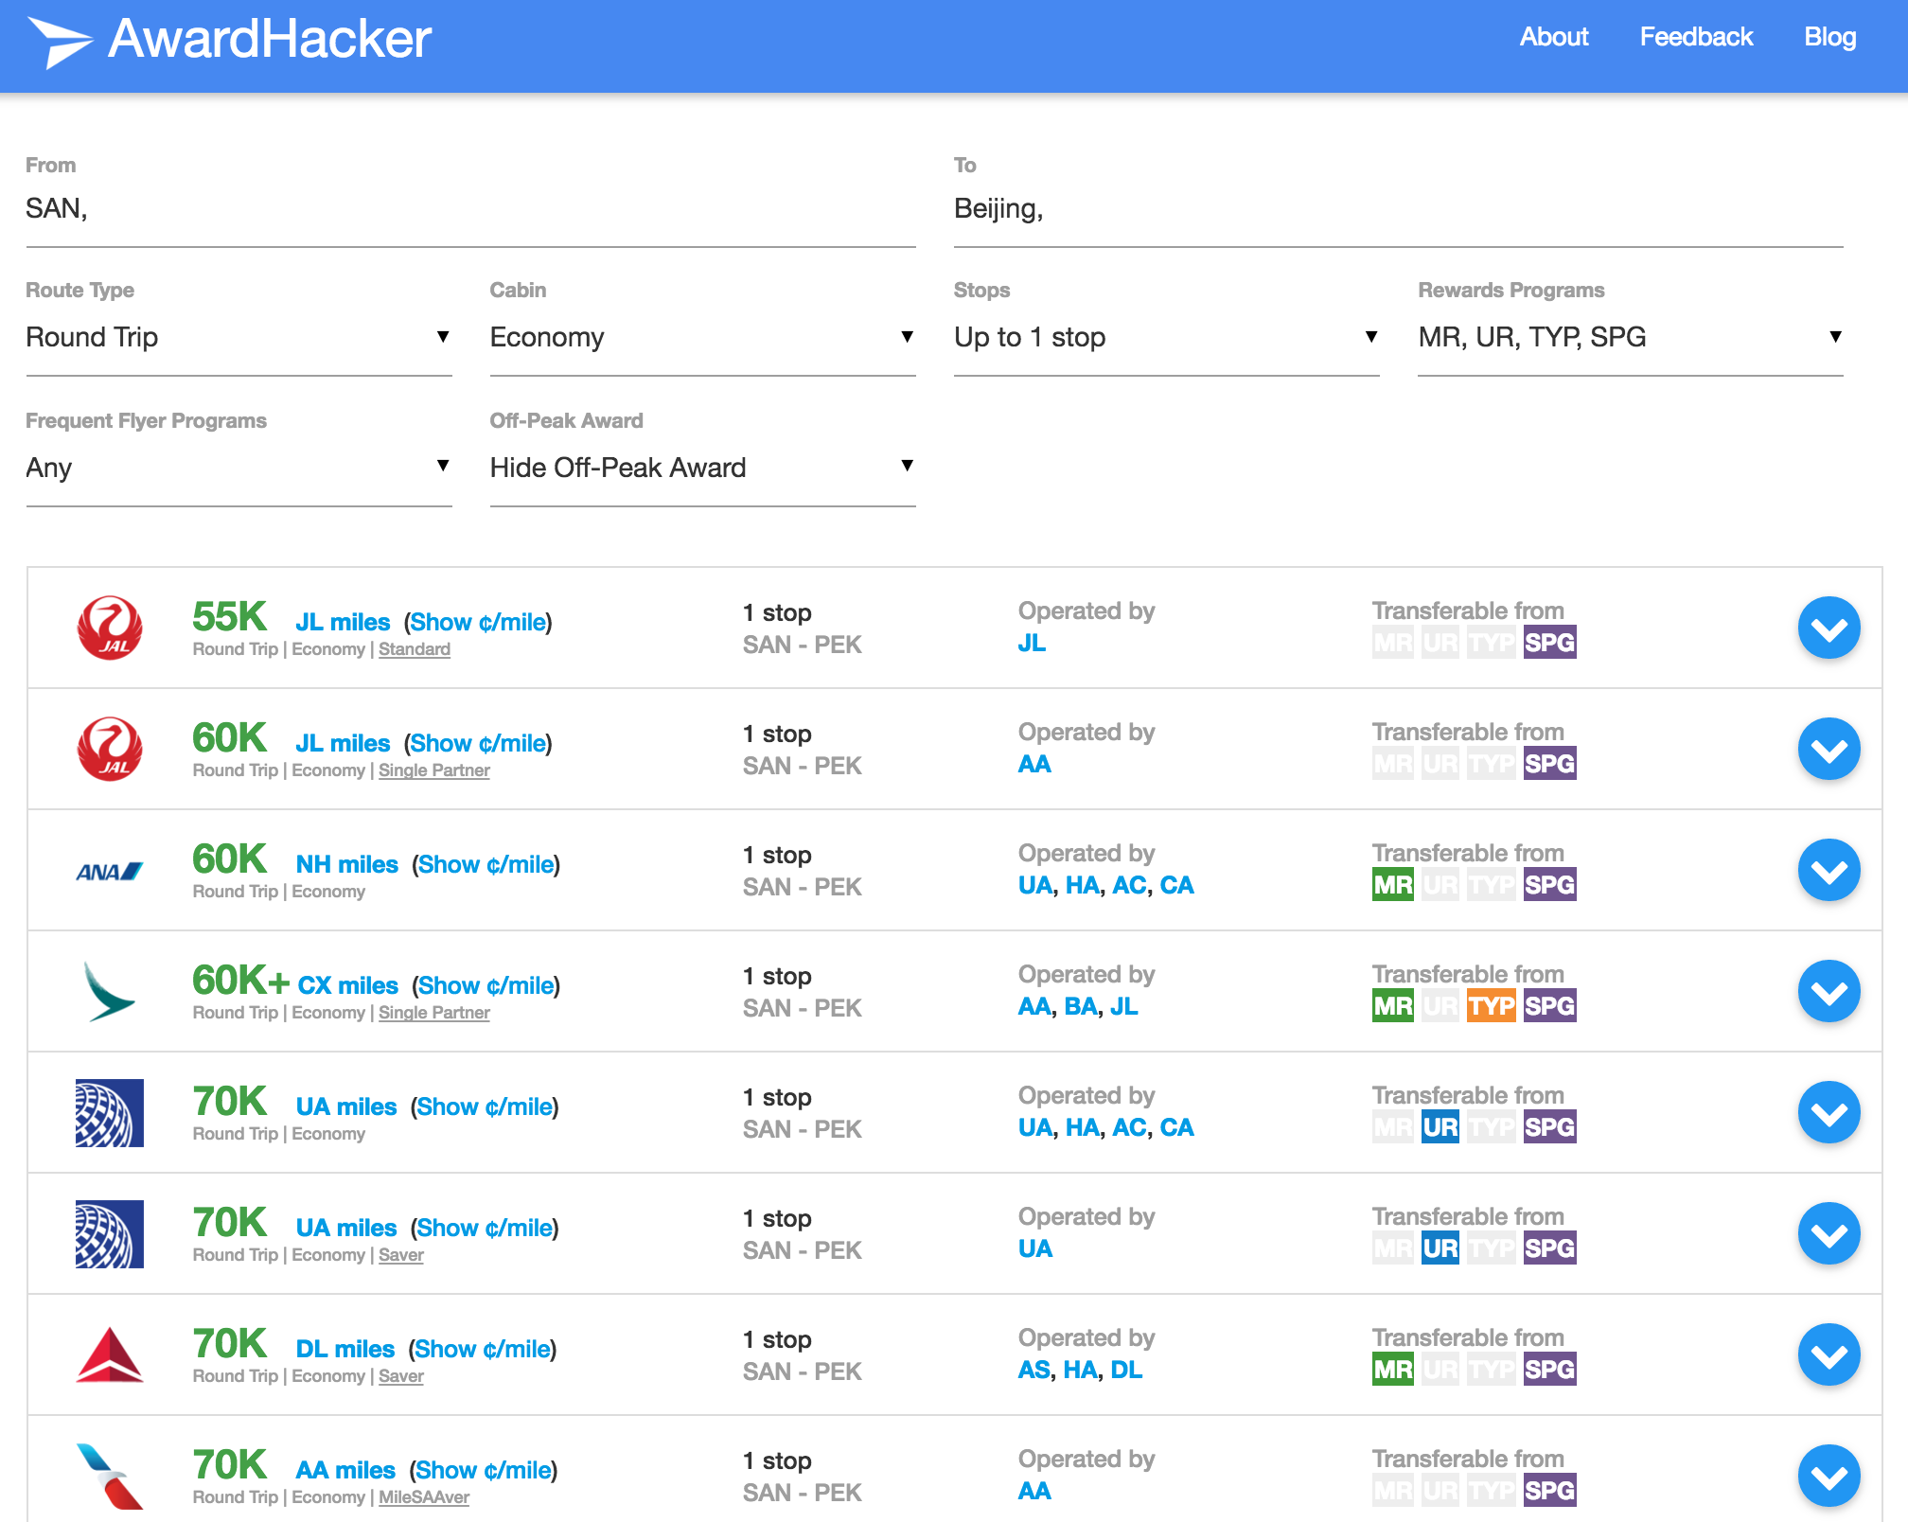Show cents per mile for DL miles

tap(483, 1349)
